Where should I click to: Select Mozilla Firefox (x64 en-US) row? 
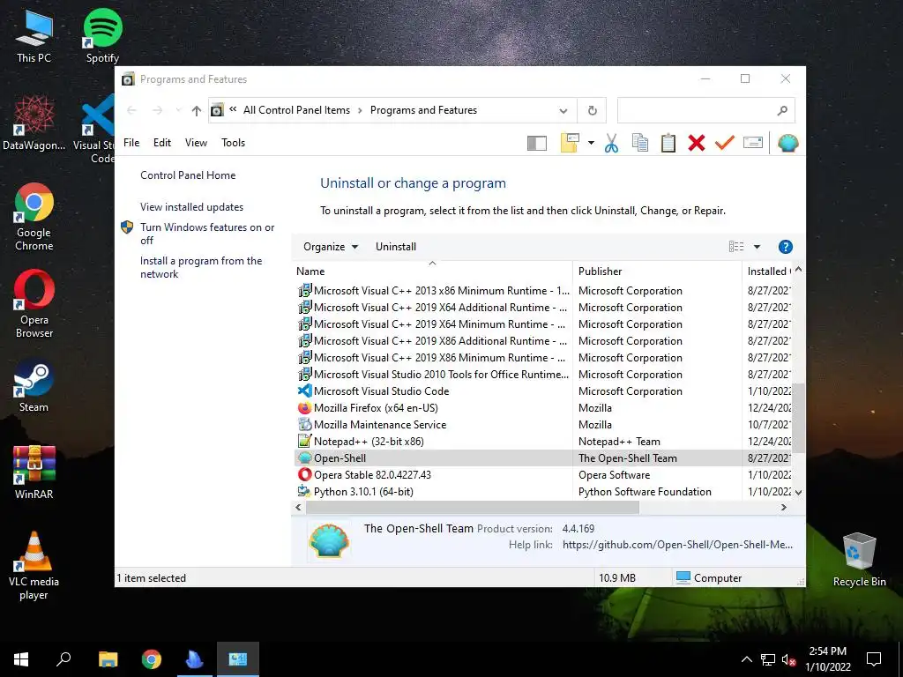[x=541, y=407]
